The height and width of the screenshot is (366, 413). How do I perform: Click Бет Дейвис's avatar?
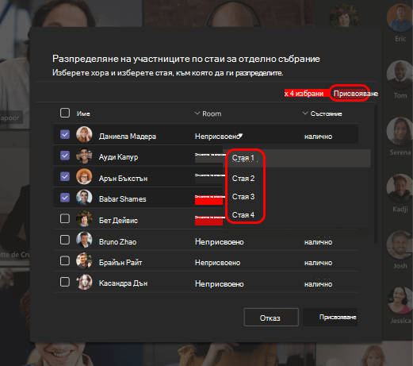pyautogui.click(x=84, y=219)
